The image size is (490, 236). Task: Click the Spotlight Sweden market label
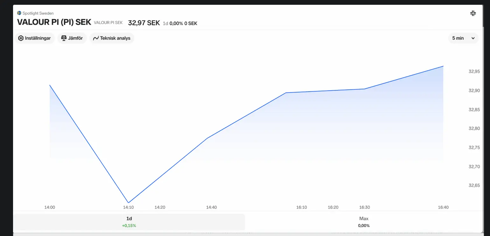(x=38, y=13)
